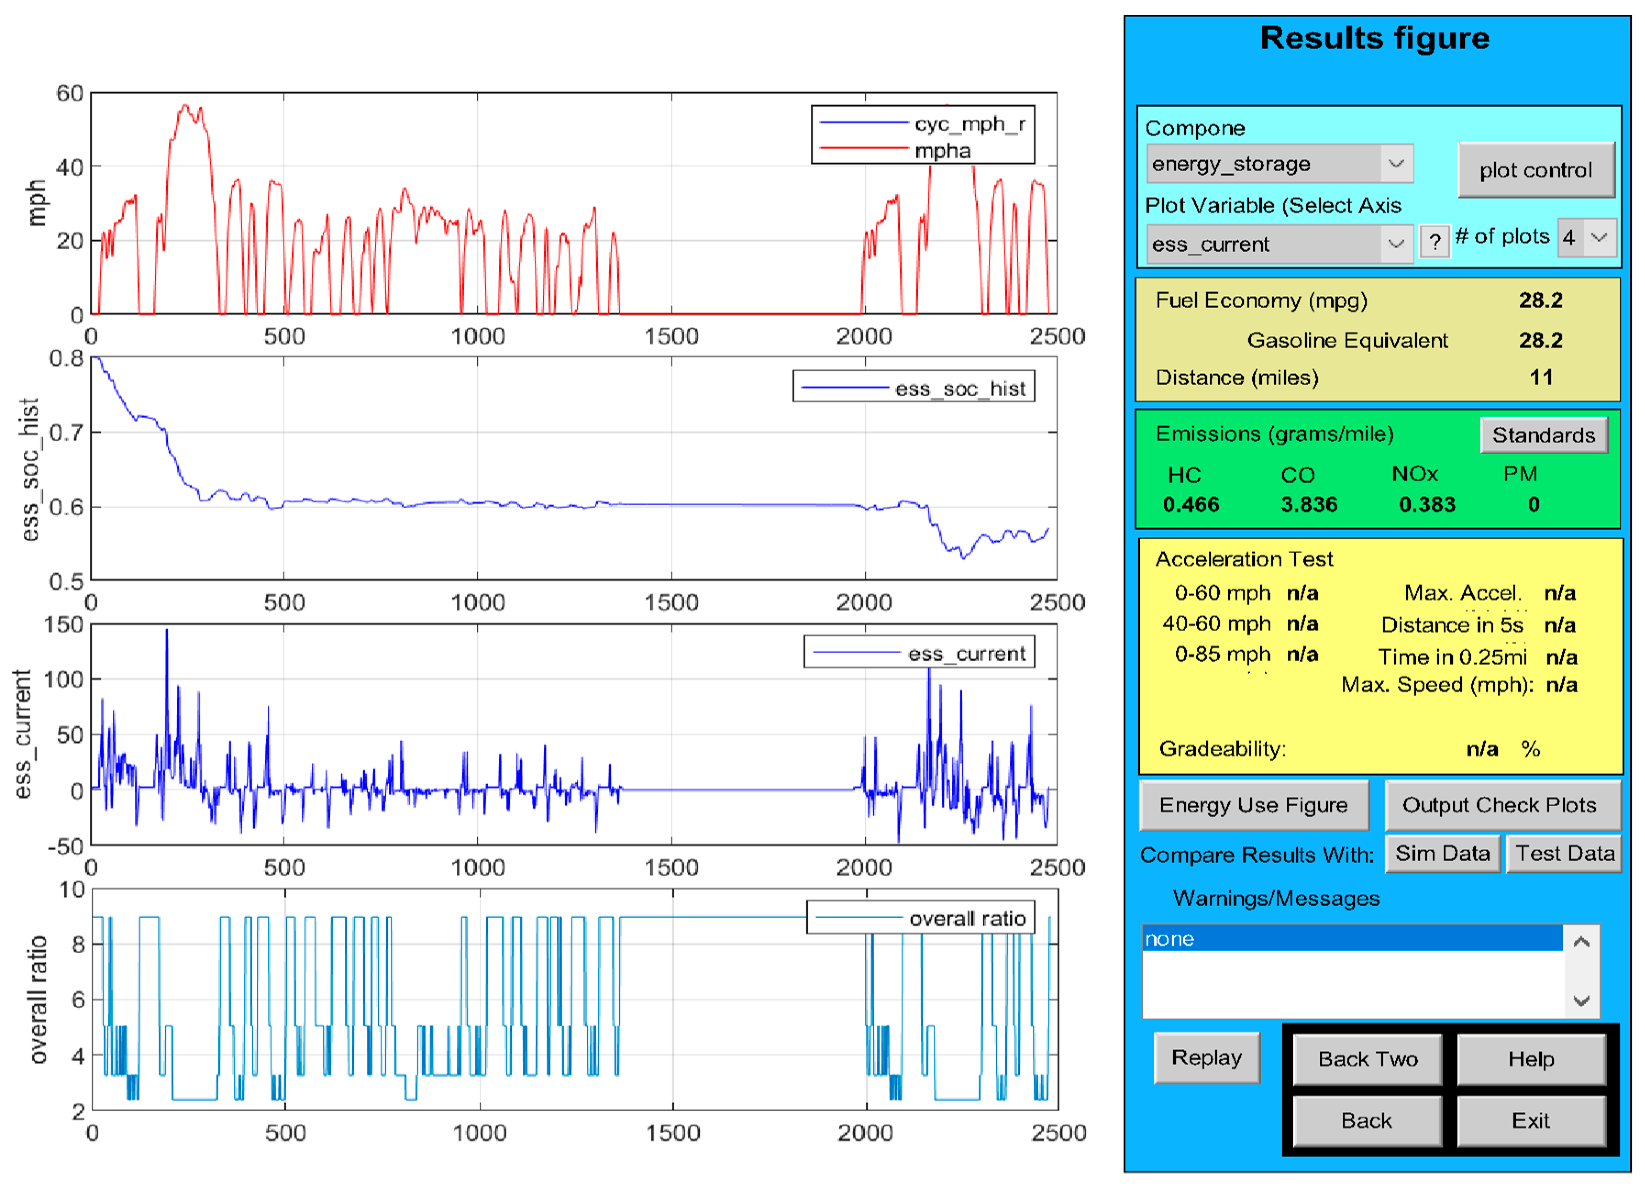This screenshot has height=1187, width=1645.
Task: Click the question mark help button
Action: pos(1434,242)
